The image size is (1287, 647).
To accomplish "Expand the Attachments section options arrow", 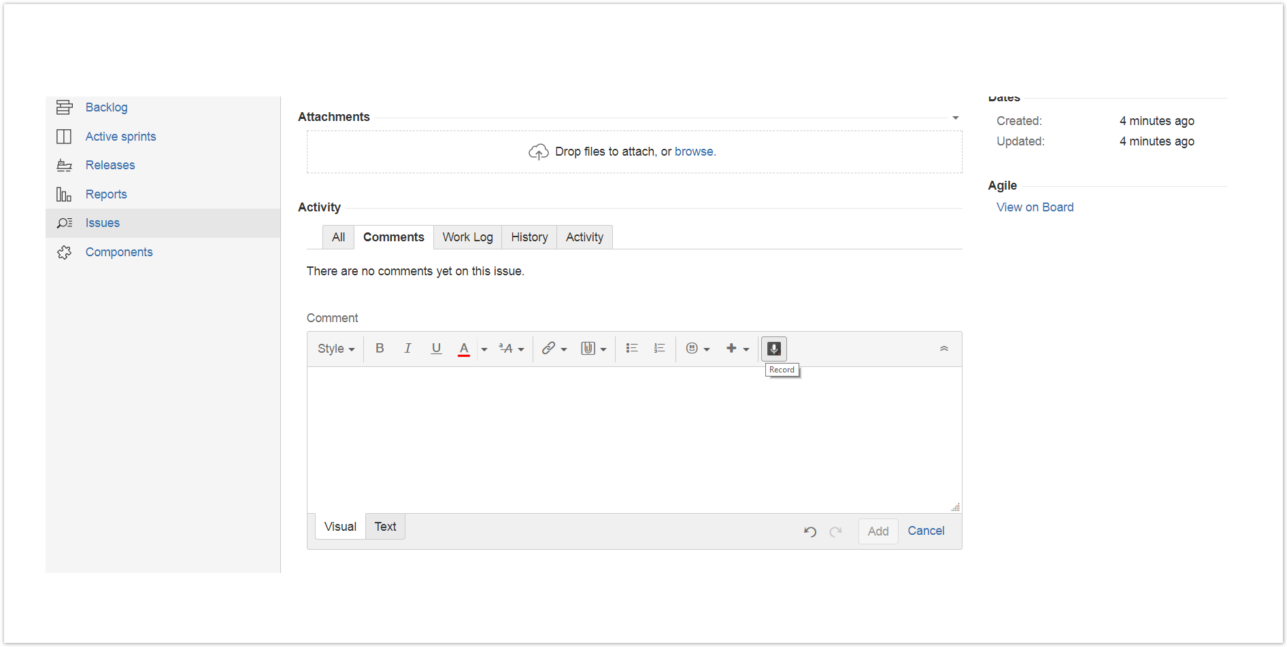I will (x=955, y=118).
